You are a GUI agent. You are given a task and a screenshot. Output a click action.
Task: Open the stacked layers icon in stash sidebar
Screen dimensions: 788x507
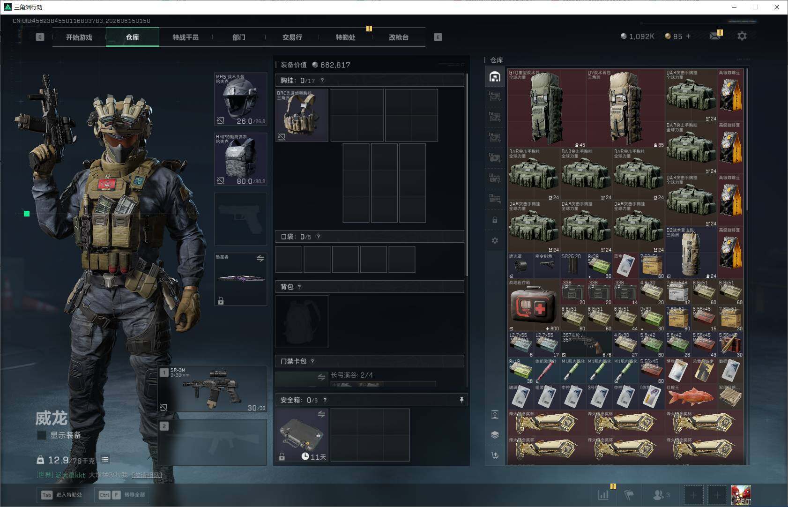(x=495, y=434)
